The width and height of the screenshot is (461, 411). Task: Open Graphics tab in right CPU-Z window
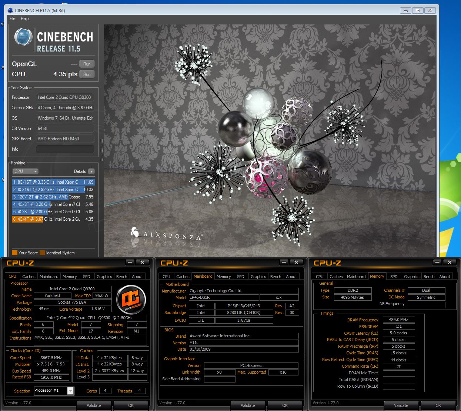point(412,277)
